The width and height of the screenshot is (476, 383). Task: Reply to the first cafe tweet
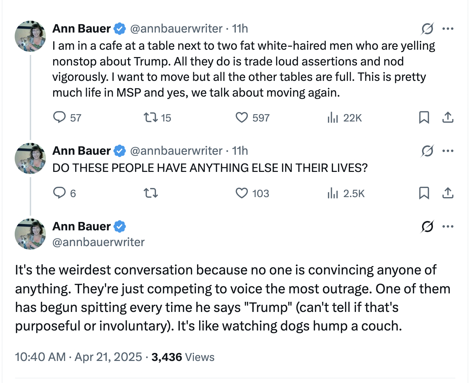[x=59, y=117]
